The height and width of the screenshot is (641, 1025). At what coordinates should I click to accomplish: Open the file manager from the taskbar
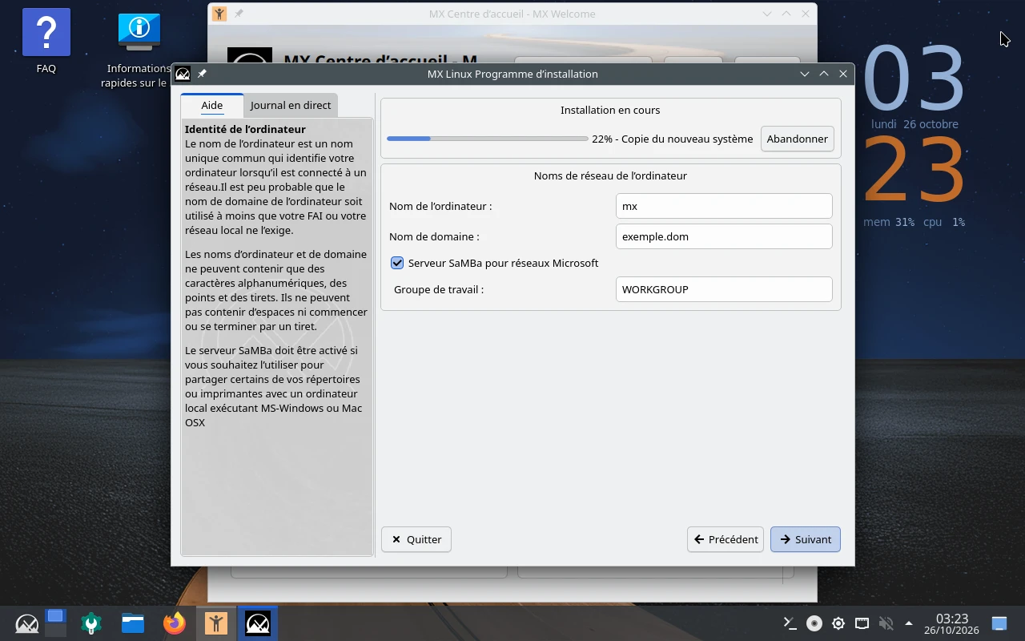click(133, 623)
